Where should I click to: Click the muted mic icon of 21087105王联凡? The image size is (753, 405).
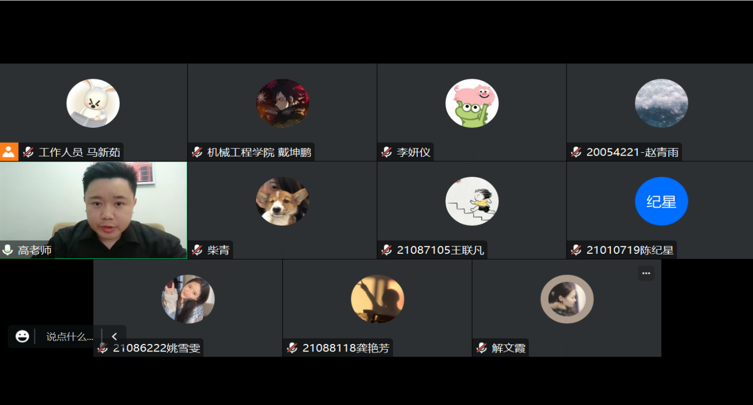coord(387,250)
